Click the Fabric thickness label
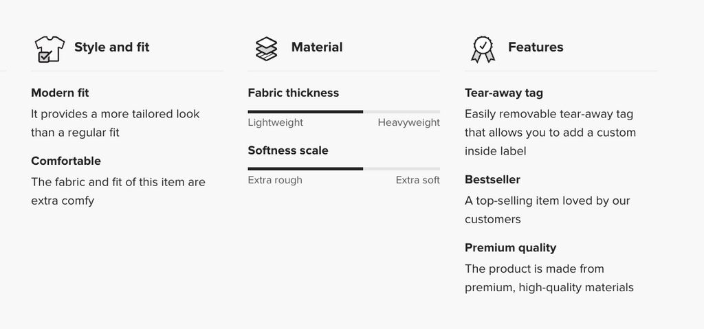 pos(293,93)
